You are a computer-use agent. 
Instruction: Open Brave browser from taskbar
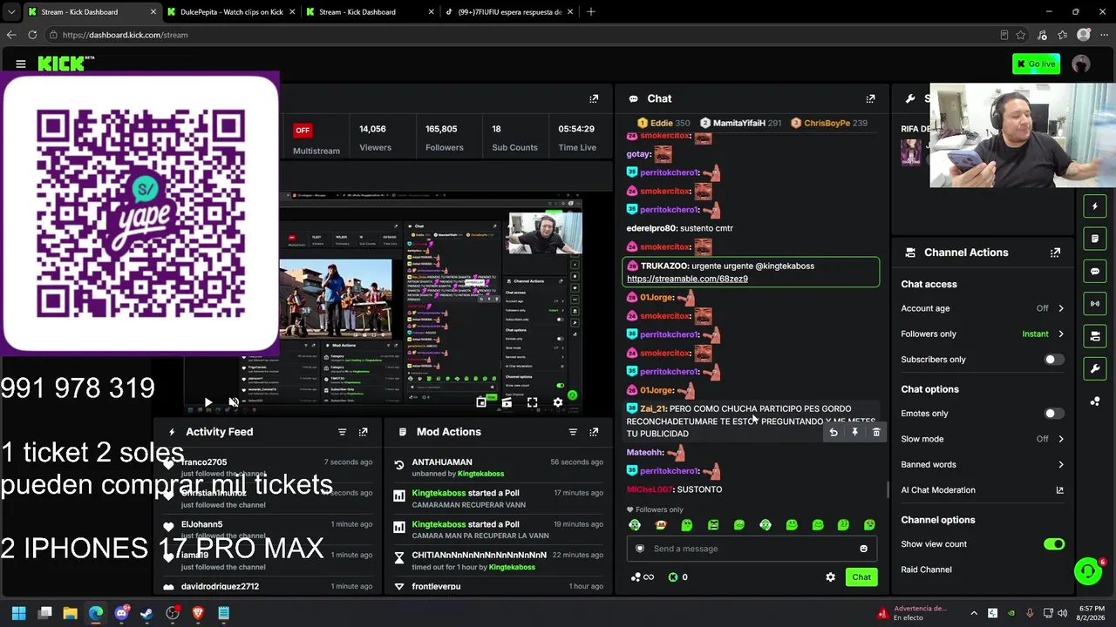coord(198,613)
